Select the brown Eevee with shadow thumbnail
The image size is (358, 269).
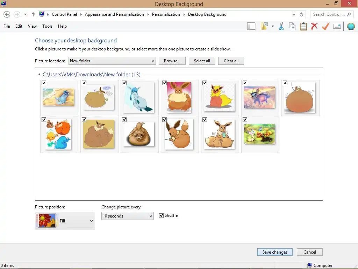tap(139, 134)
